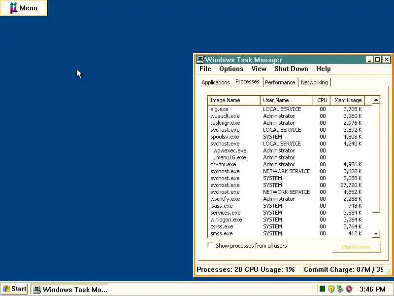Screen dimensions: 394x296
Task: Open the Start menu
Action: click(14, 289)
